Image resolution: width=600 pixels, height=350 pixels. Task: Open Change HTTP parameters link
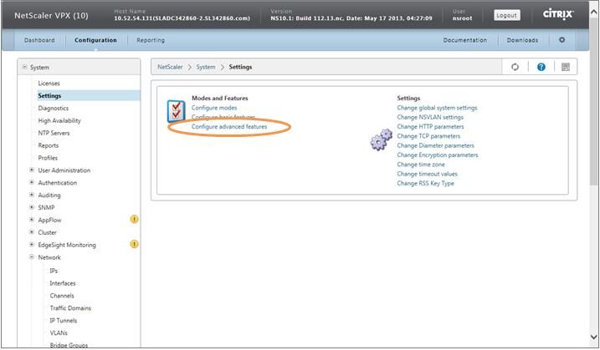coord(430,126)
